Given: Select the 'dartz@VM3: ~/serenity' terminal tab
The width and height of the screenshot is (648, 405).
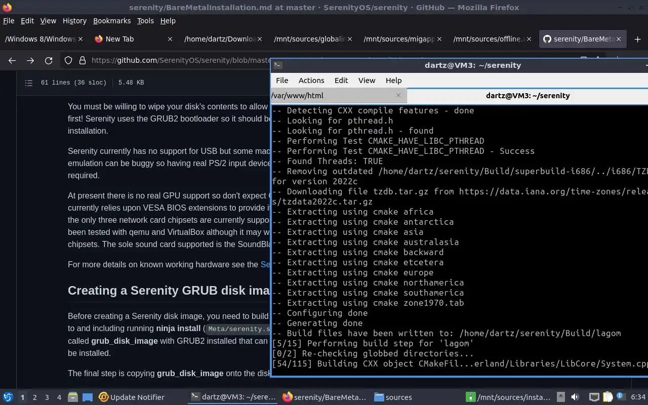Looking at the screenshot, I should point(528,95).
